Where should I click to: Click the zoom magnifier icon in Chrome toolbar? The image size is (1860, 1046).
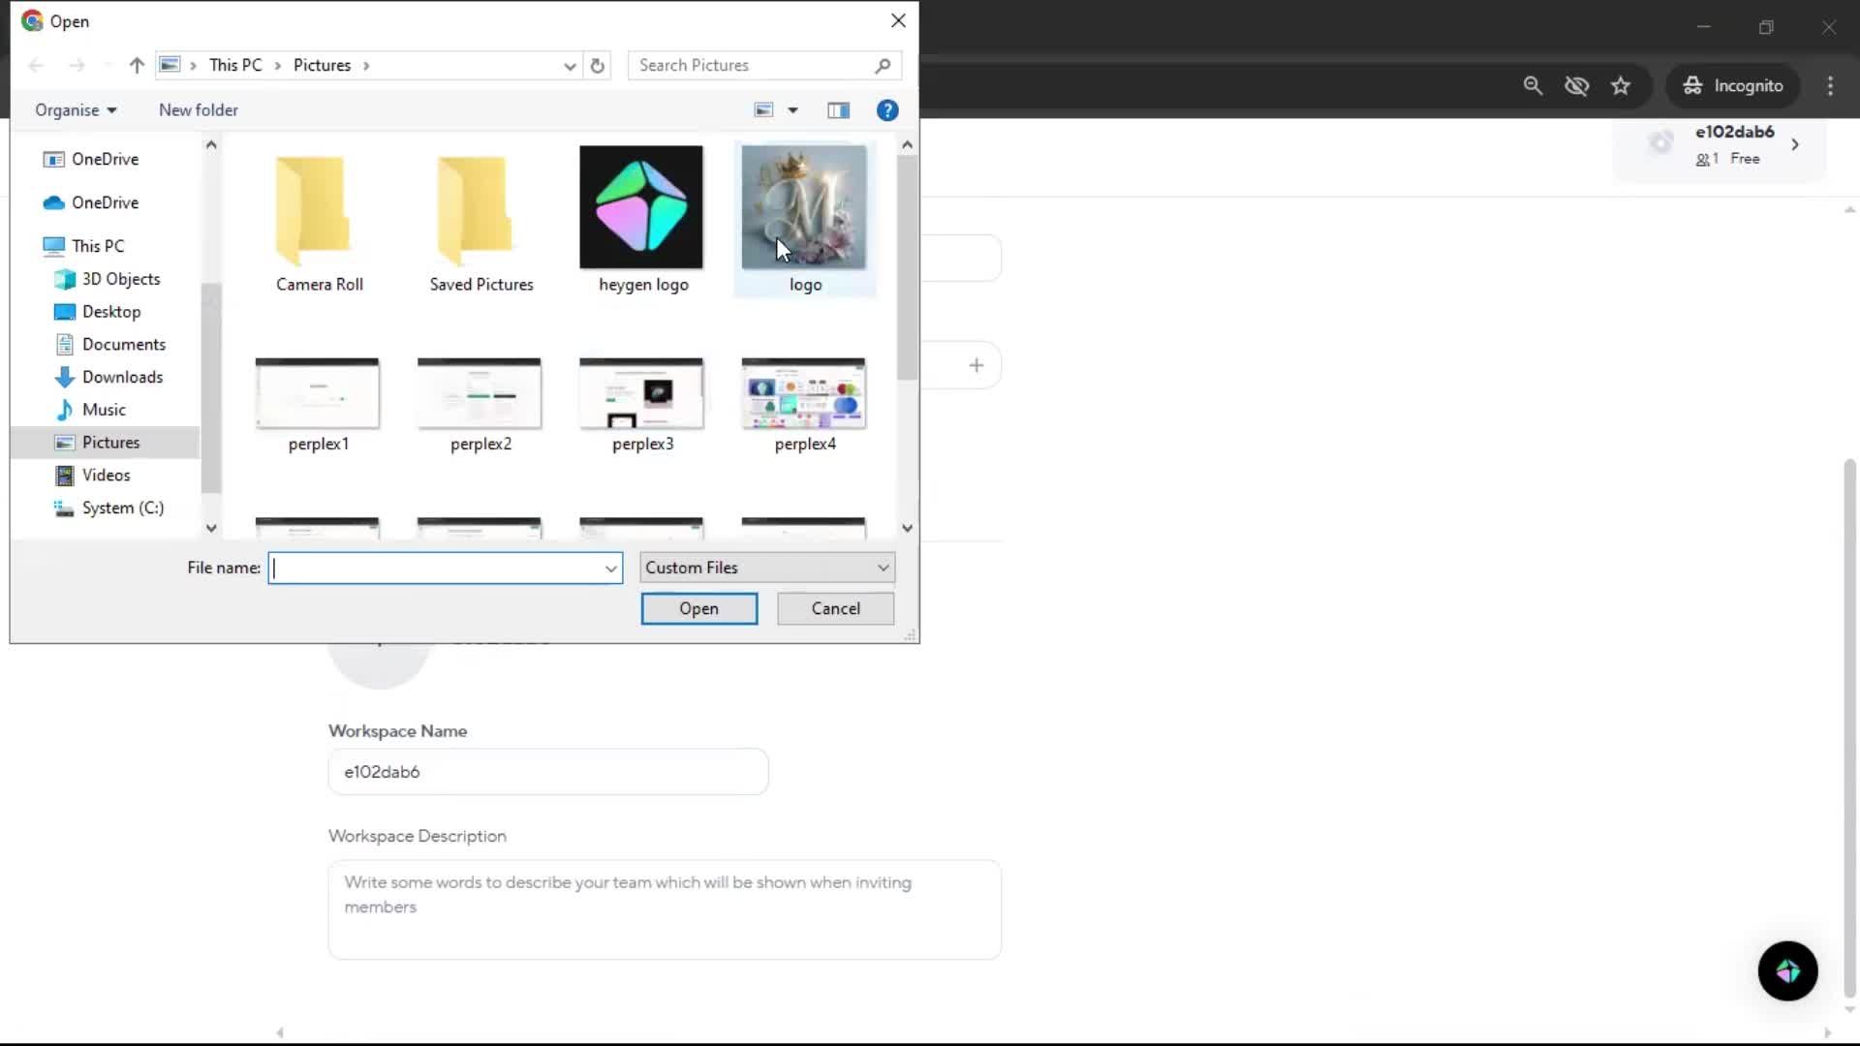(x=1533, y=86)
